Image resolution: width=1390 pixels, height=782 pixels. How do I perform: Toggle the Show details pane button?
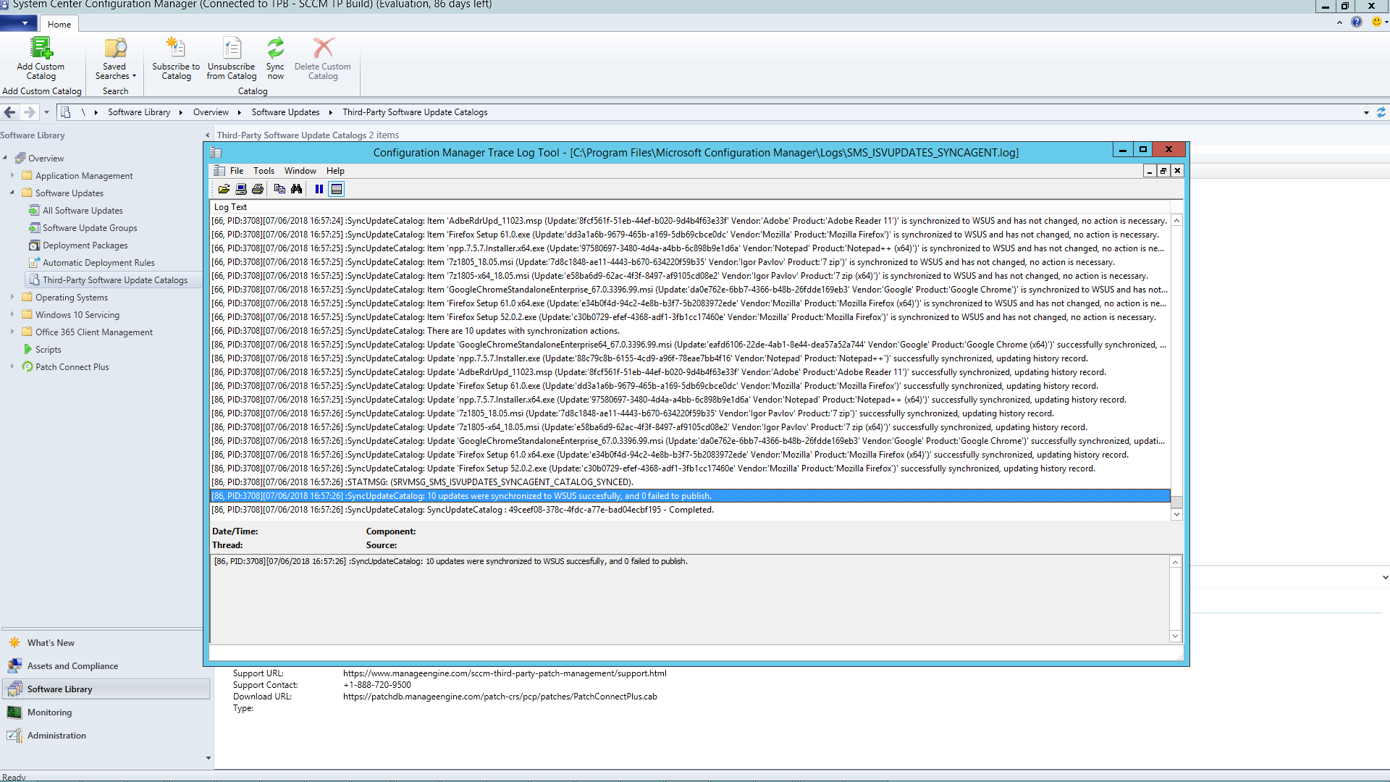[337, 189]
